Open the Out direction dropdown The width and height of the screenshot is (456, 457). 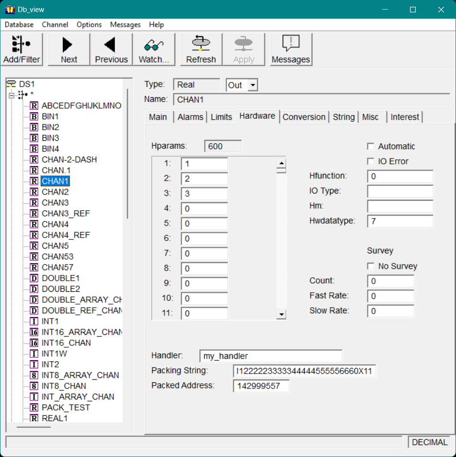point(253,85)
